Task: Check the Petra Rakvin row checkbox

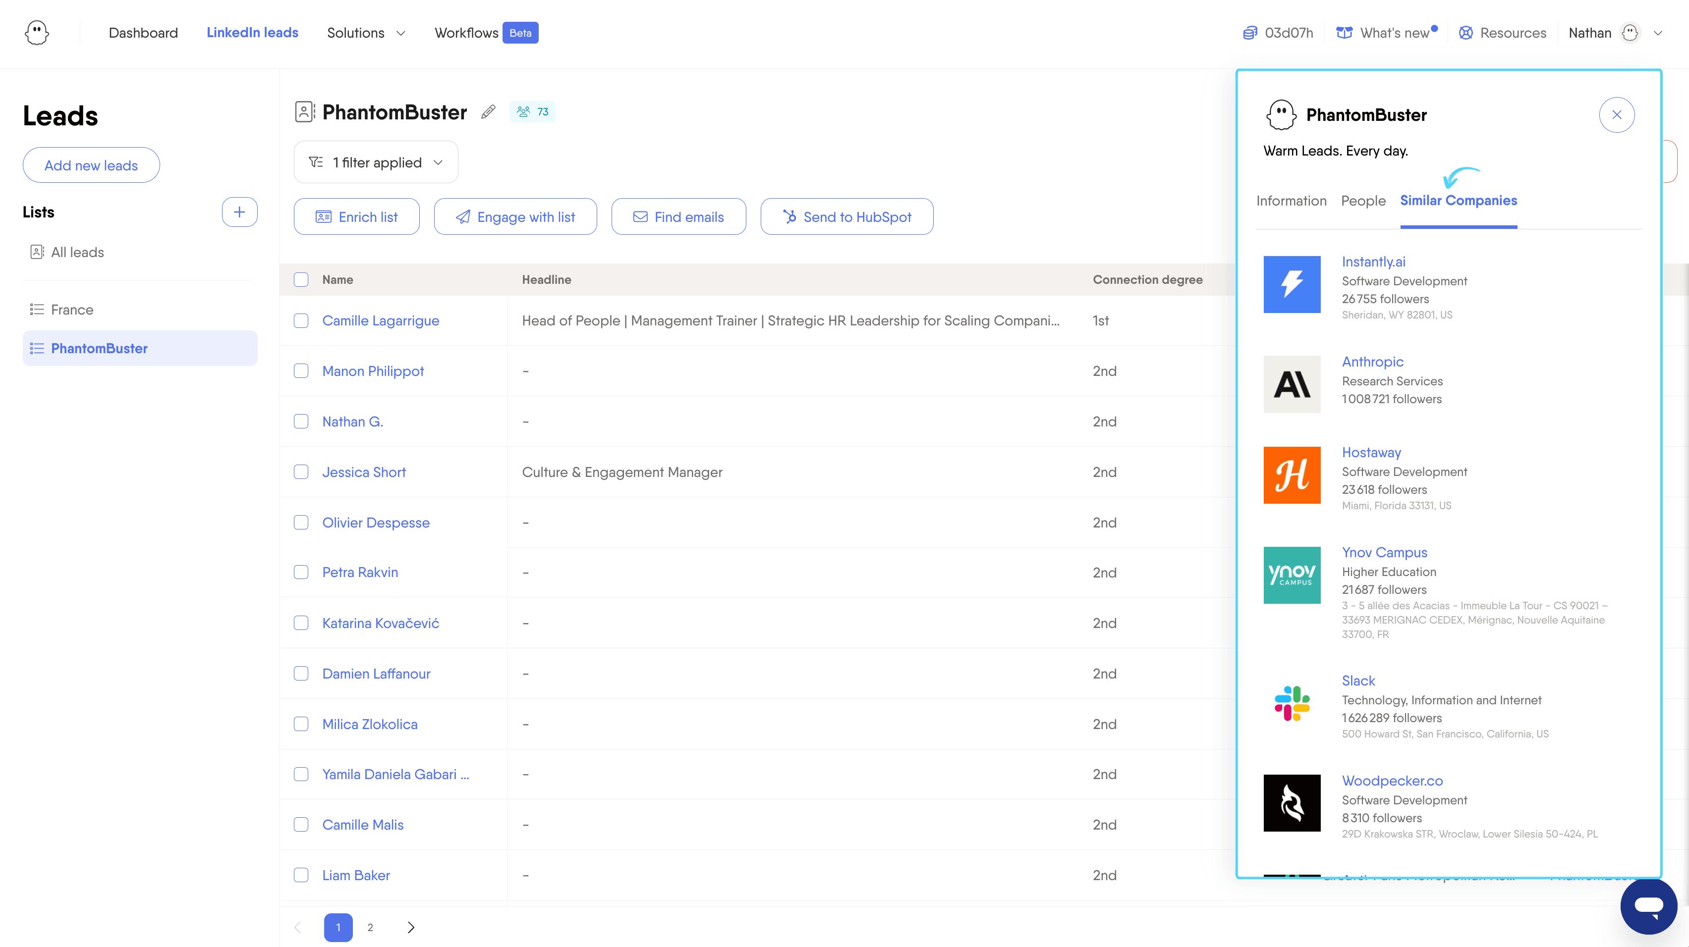Action: coord(301,572)
